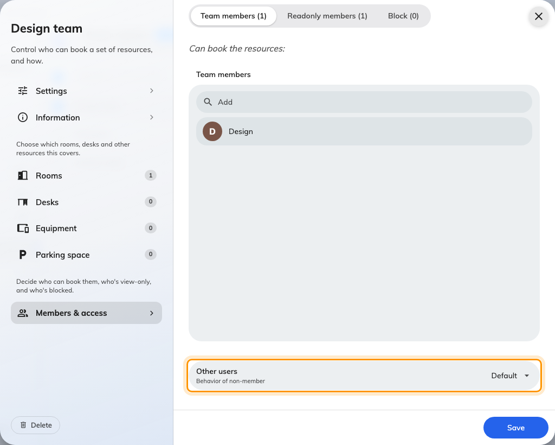555x445 pixels.
Task: Expand the Information chevron
Action: [152, 117]
